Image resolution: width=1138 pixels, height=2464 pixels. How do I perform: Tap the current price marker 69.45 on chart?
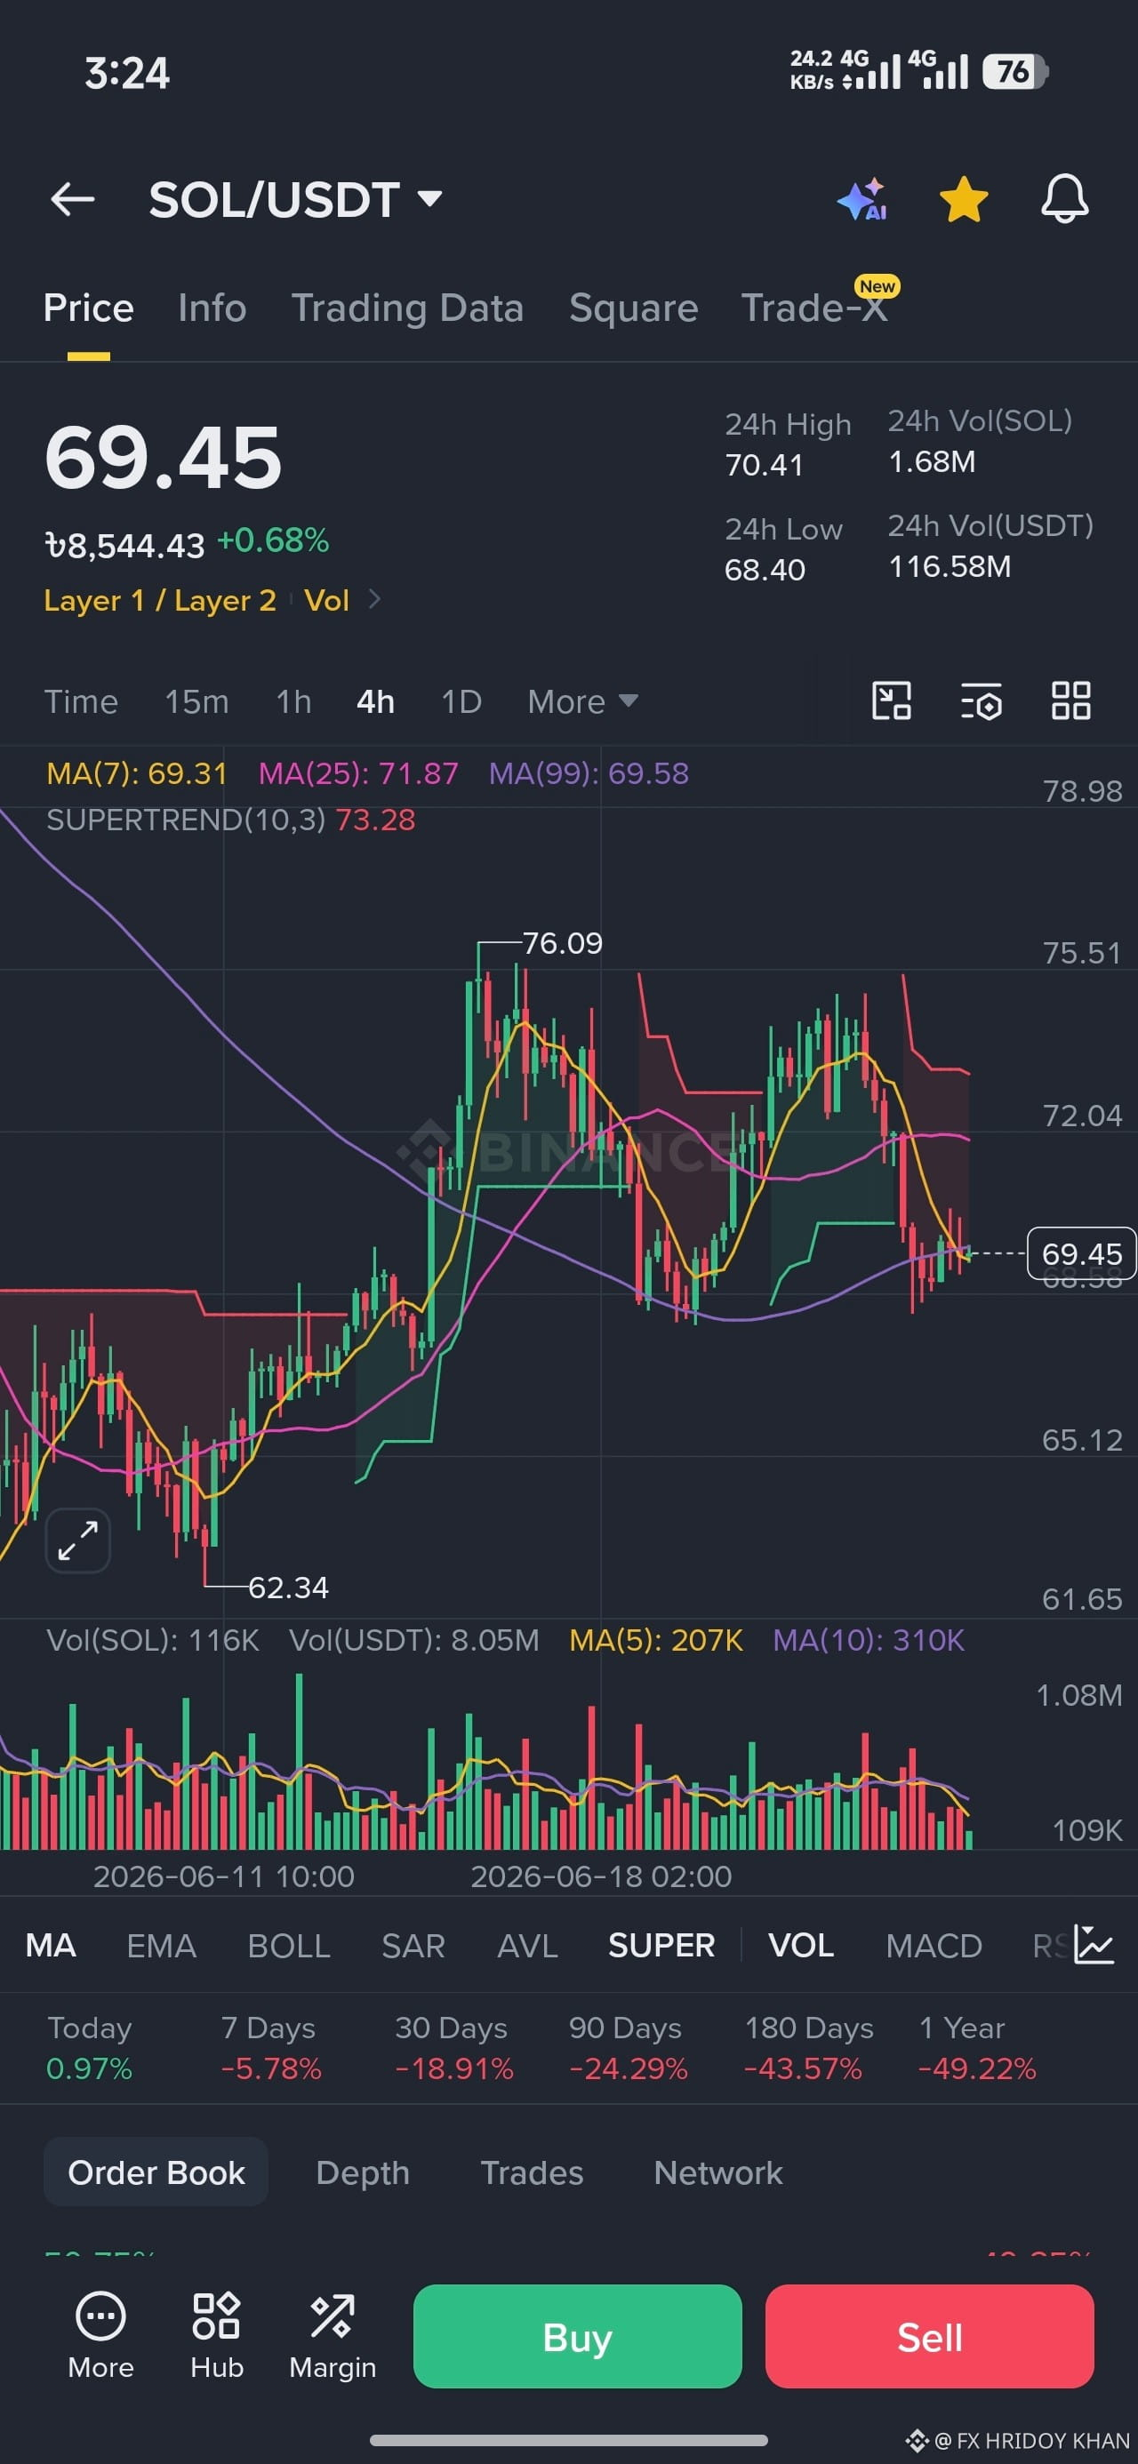coord(1081,1253)
